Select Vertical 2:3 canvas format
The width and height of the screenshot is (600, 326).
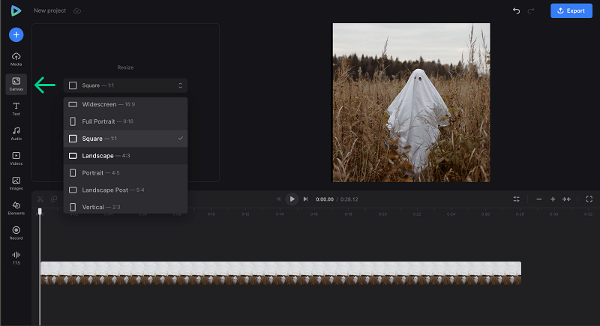[125, 207]
